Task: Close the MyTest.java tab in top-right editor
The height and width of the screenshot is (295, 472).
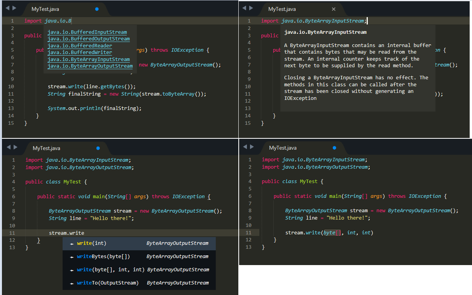Action: (334, 9)
